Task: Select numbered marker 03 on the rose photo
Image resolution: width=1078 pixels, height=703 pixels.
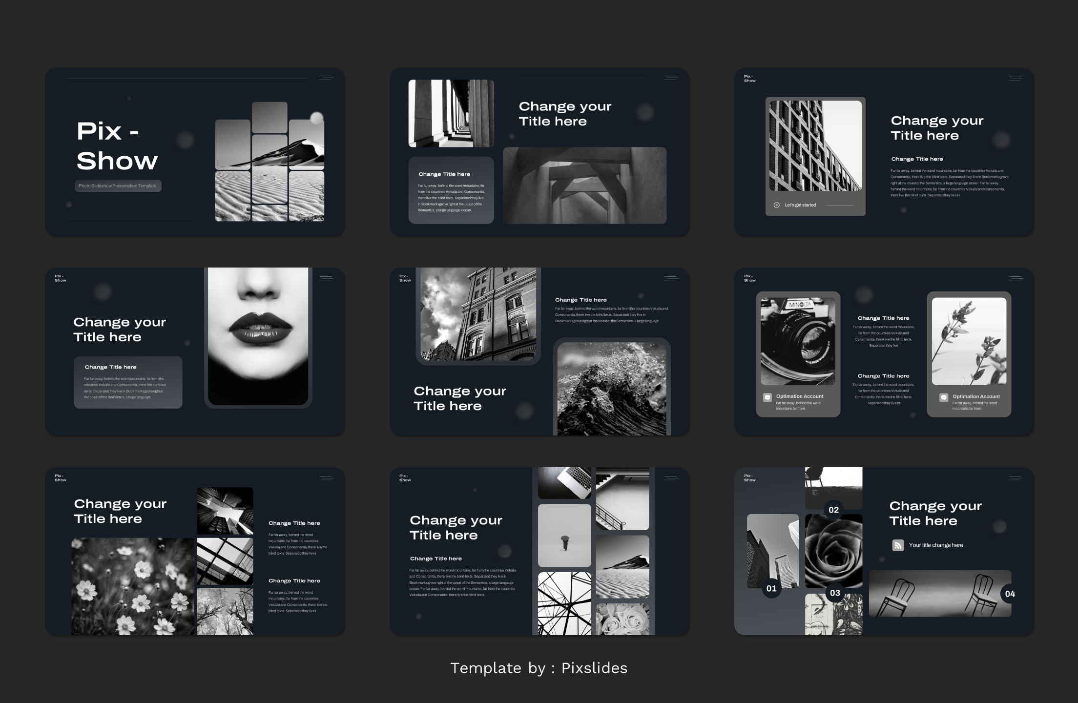Action: [834, 592]
